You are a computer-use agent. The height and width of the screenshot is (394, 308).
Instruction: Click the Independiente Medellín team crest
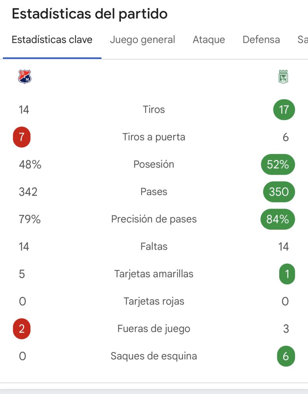(25, 77)
